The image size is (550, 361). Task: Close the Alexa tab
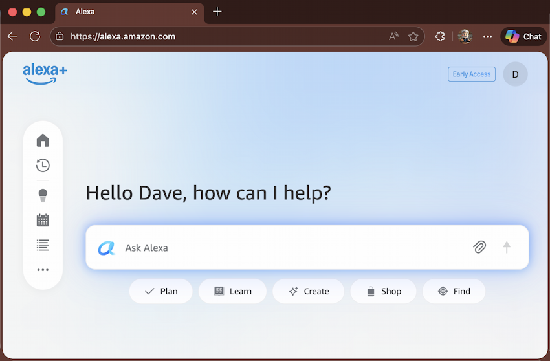pyautogui.click(x=194, y=12)
